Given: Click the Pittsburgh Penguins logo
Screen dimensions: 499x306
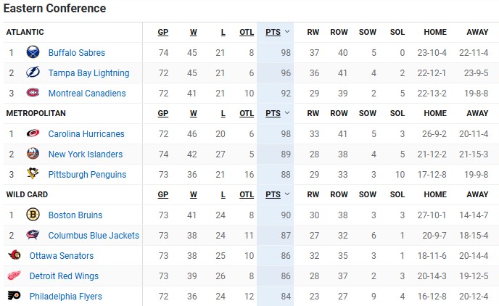Looking at the screenshot, I should click(33, 175).
